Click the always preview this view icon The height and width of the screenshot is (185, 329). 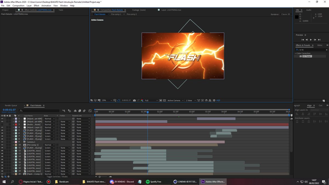(x=92, y=100)
